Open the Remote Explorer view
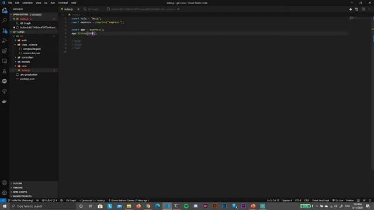This screenshot has height=210, width=374. click(x=5, y=61)
